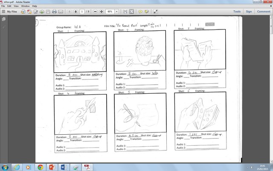Screen dimensions: 273x171
Task: Open the View menu
Action: [x=16, y=6]
